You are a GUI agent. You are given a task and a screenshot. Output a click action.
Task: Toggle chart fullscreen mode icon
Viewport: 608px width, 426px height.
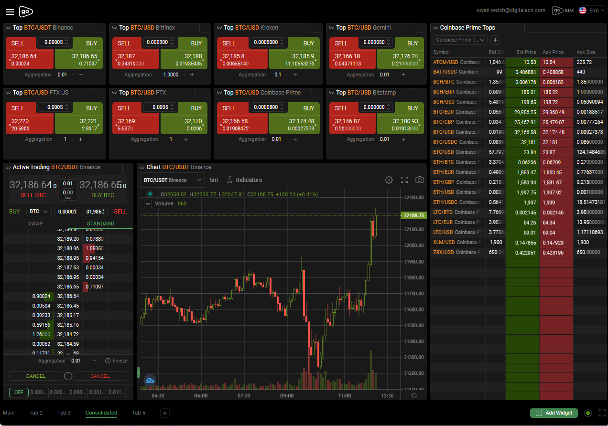(x=404, y=180)
